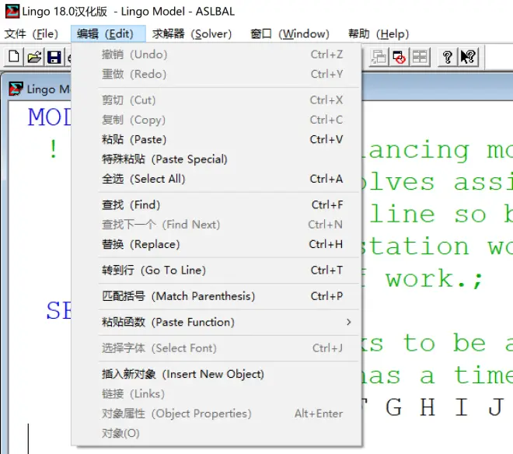
Task: Open the Help menu
Action: tap(379, 33)
